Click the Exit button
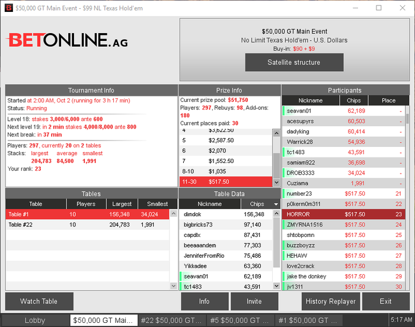 [385, 302]
